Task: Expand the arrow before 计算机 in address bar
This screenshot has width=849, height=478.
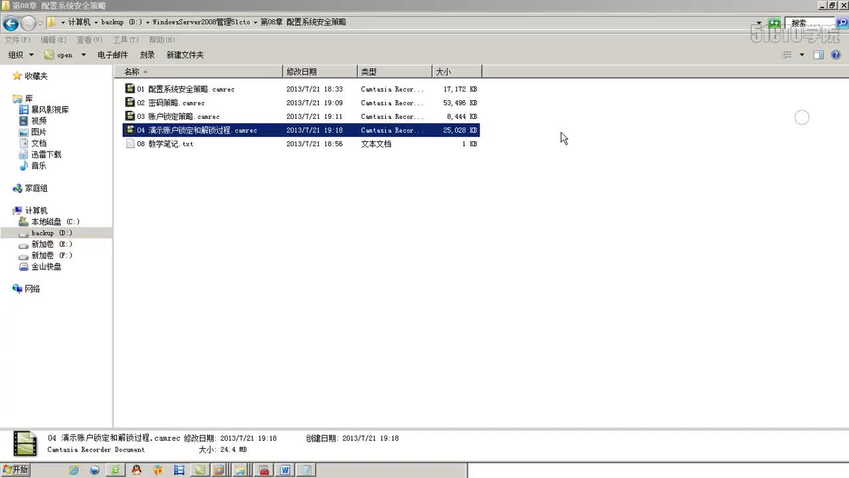Action: (x=63, y=23)
